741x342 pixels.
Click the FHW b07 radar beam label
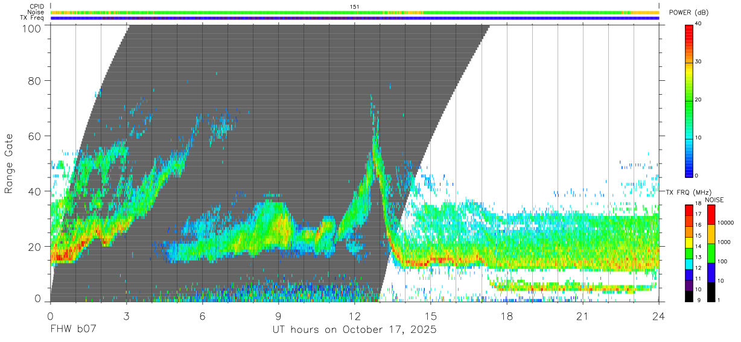(73, 330)
